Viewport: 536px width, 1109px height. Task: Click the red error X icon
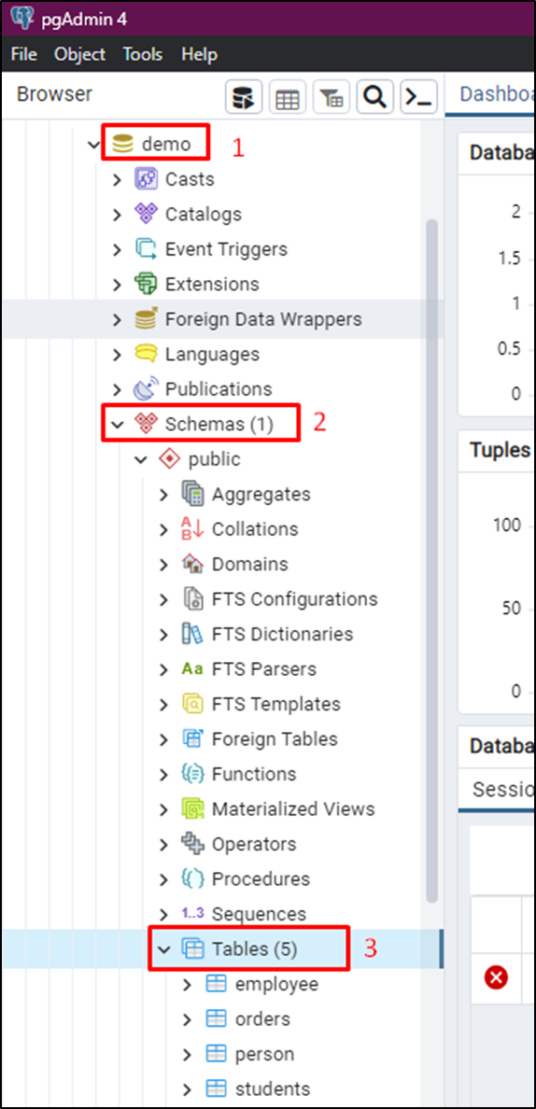(496, 977)
